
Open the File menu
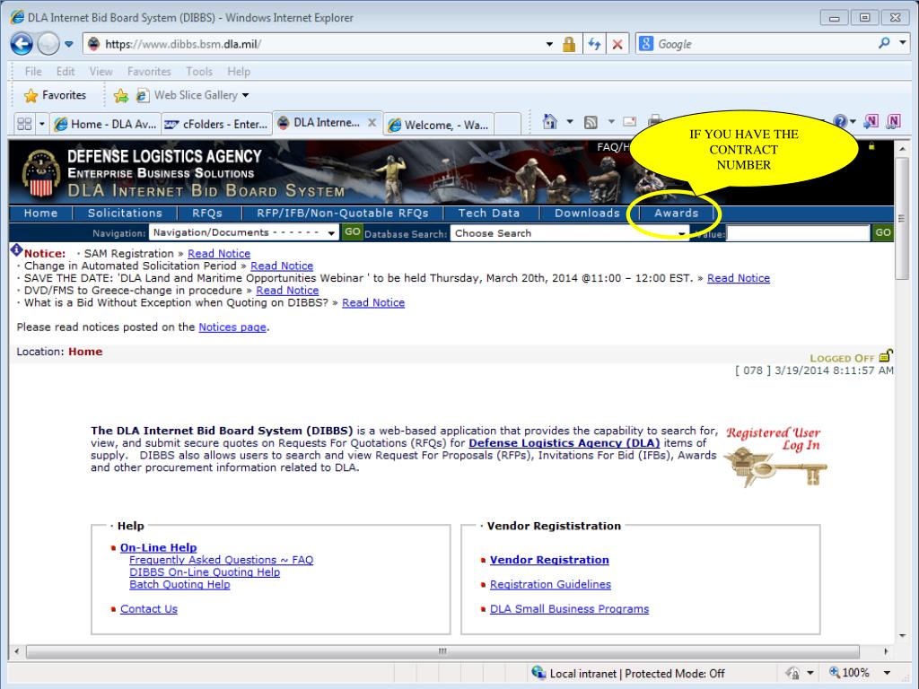click(33, 72)
